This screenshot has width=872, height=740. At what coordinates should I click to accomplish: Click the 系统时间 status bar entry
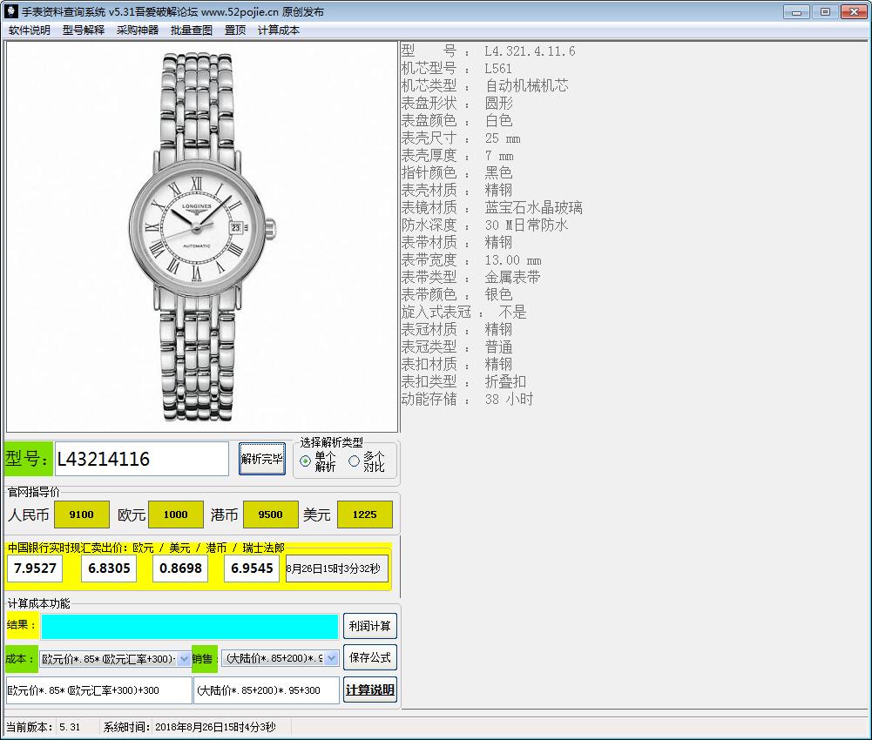[189, 727]
